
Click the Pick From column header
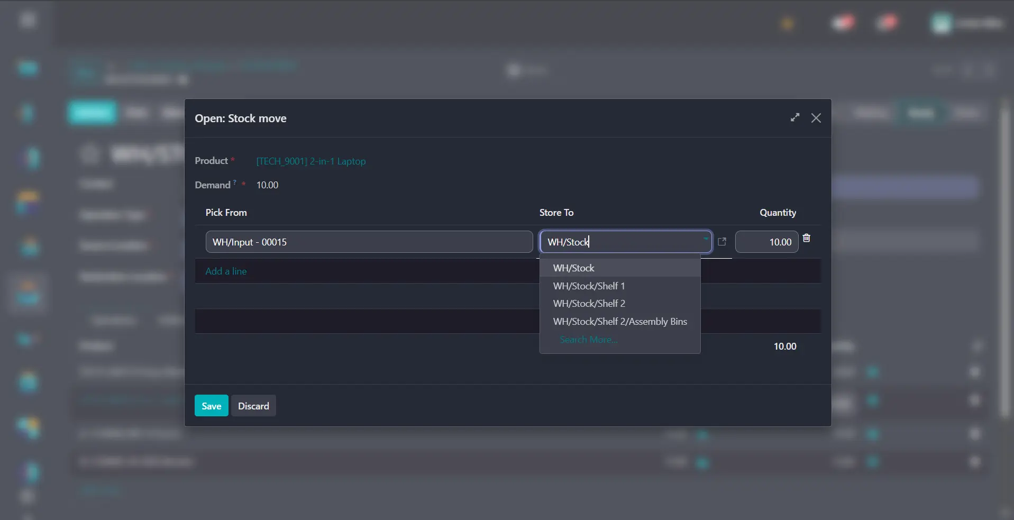point(226,212)
